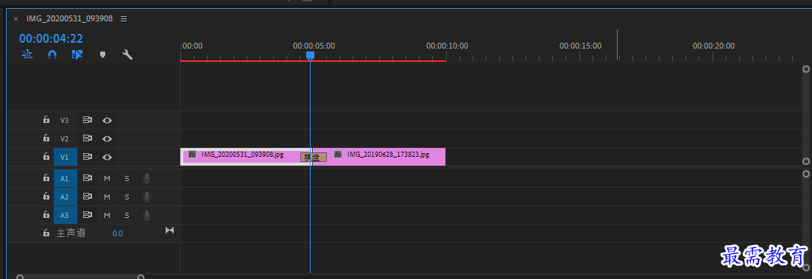812x279 pixels.
Task: Close the IMG_20200531_093908 sequence tab
Action: (15, 18)
